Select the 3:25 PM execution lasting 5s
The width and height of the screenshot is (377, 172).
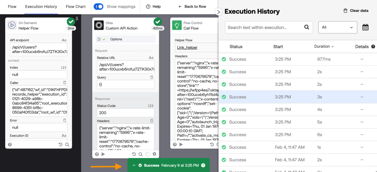[298, 122]
